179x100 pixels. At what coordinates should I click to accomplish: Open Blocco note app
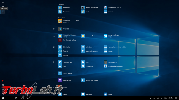[64, 12]
